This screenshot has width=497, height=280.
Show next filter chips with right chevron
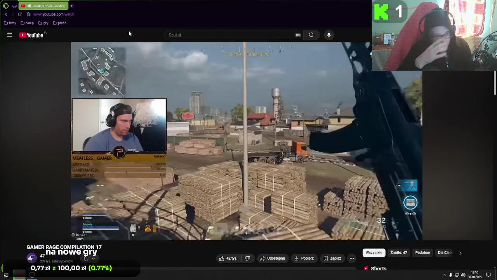tap(461, 253)
